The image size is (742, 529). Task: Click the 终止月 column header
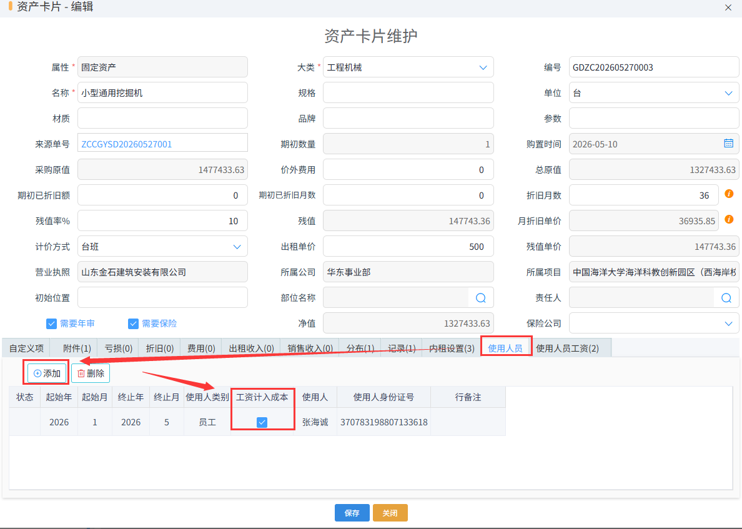[x=167, y=397]
